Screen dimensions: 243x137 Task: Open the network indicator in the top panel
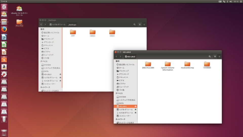point(224,2)
